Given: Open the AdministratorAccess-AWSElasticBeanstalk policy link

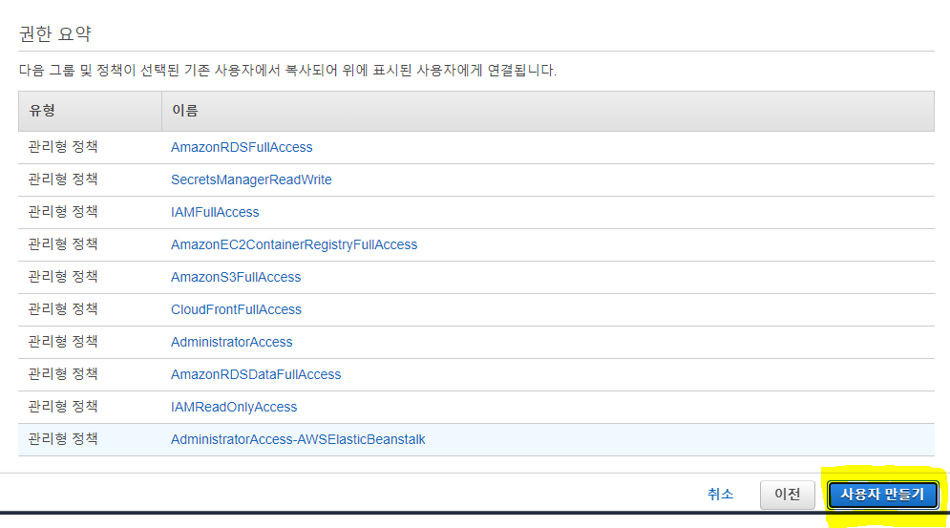Looking at the screenshot, I should click(x=298, y=439).
